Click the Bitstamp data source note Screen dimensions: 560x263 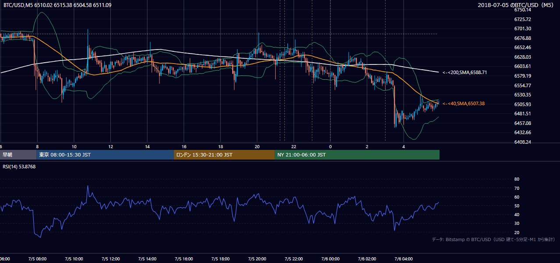click(493, 239)
